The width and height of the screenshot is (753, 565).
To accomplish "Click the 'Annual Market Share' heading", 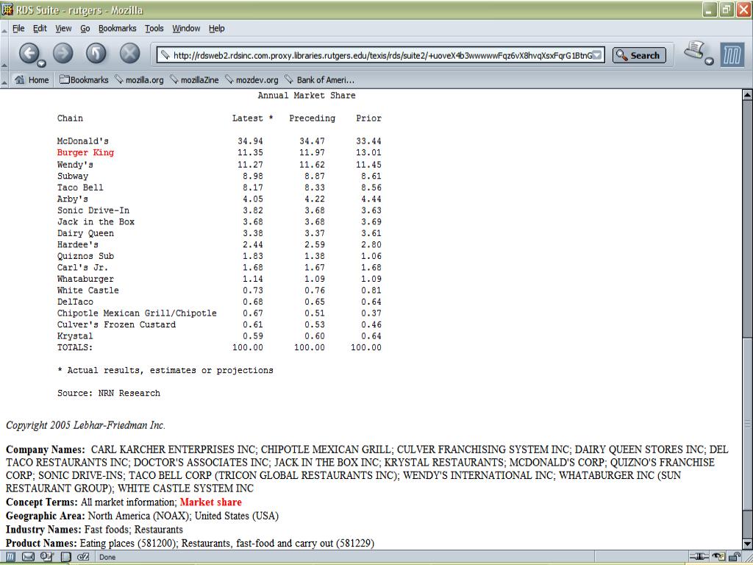I will (x=307, y=95).
